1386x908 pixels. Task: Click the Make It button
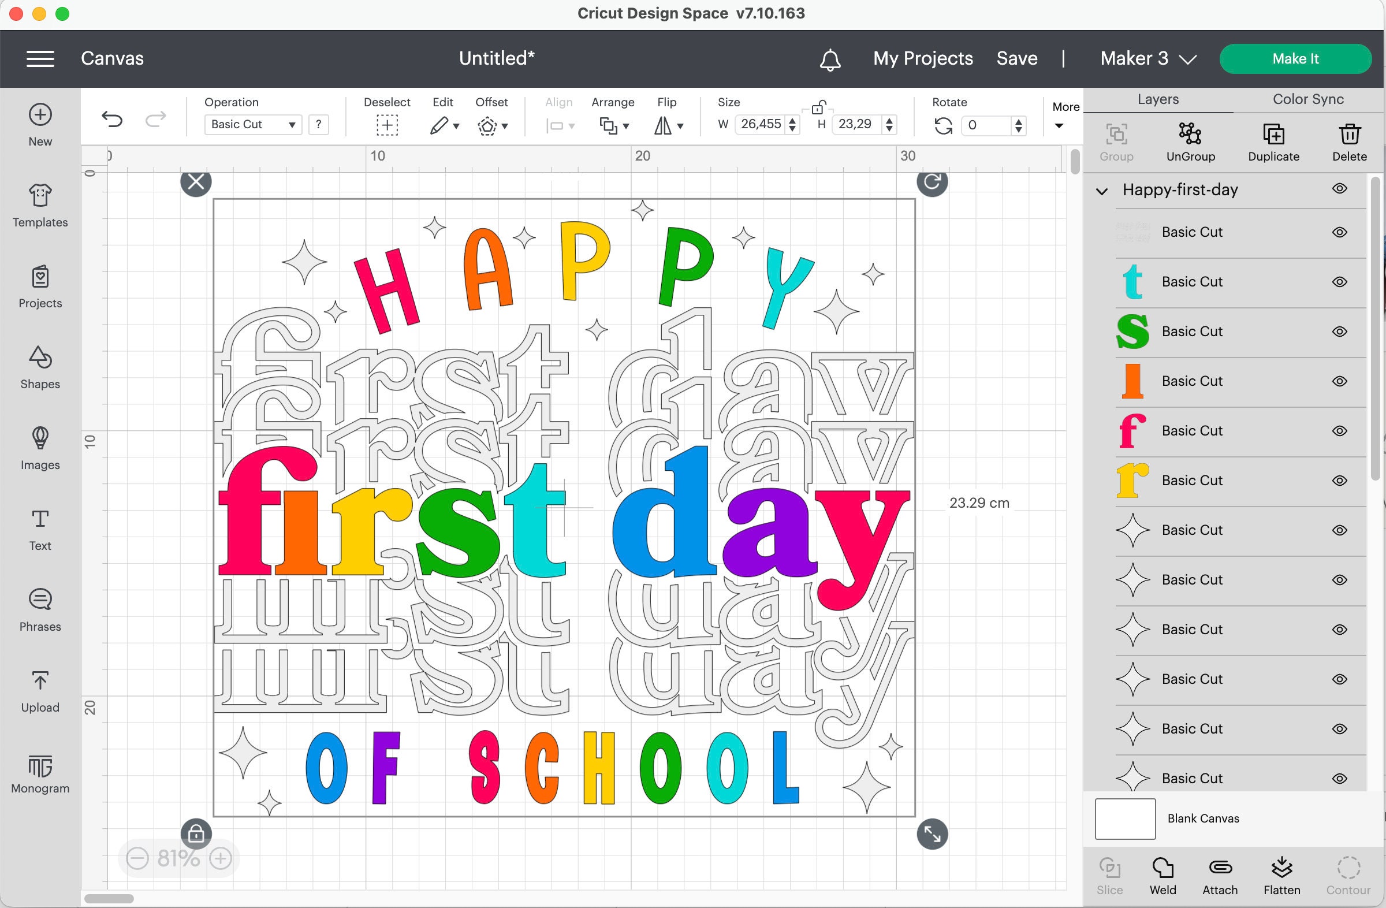pos(1295,58)
